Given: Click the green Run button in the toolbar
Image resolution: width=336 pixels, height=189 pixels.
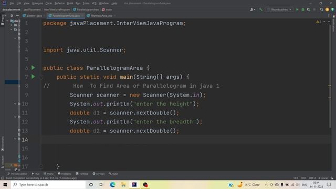Looking at the screenshot, I should 297,9.
